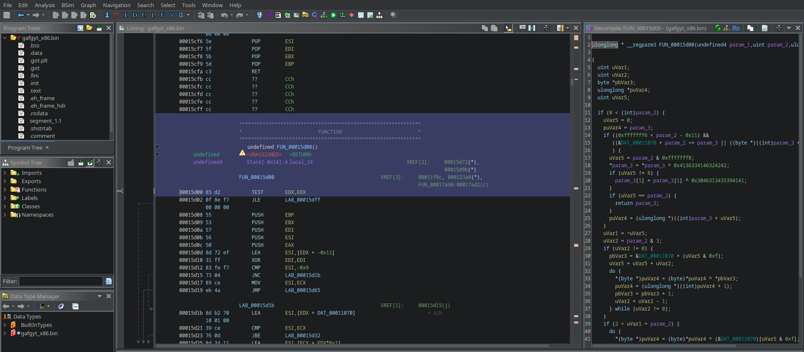Expand the Functions node in Symbol Tree
The height and width of the screenshot is (352, 804).
[5, 189]
